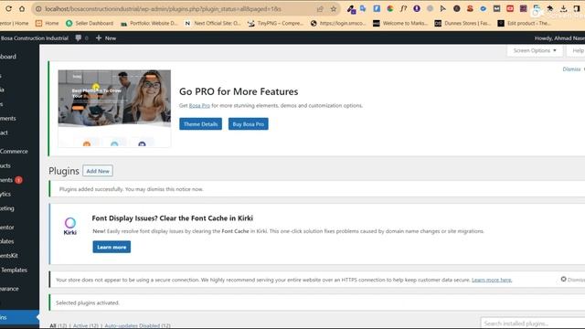Image resolution: width=585 pixels, height=329 pixels.
Task: Click 'Font Display Issues? Clear the Font Cache' heading
Action: tap(173, 218)
